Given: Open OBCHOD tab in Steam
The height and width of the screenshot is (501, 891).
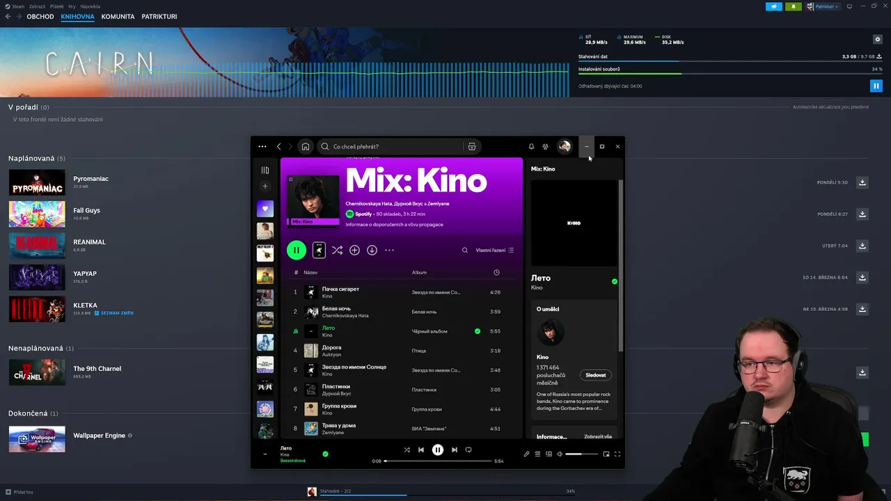Looking at the screenshot, I should (x=40, y=16).
